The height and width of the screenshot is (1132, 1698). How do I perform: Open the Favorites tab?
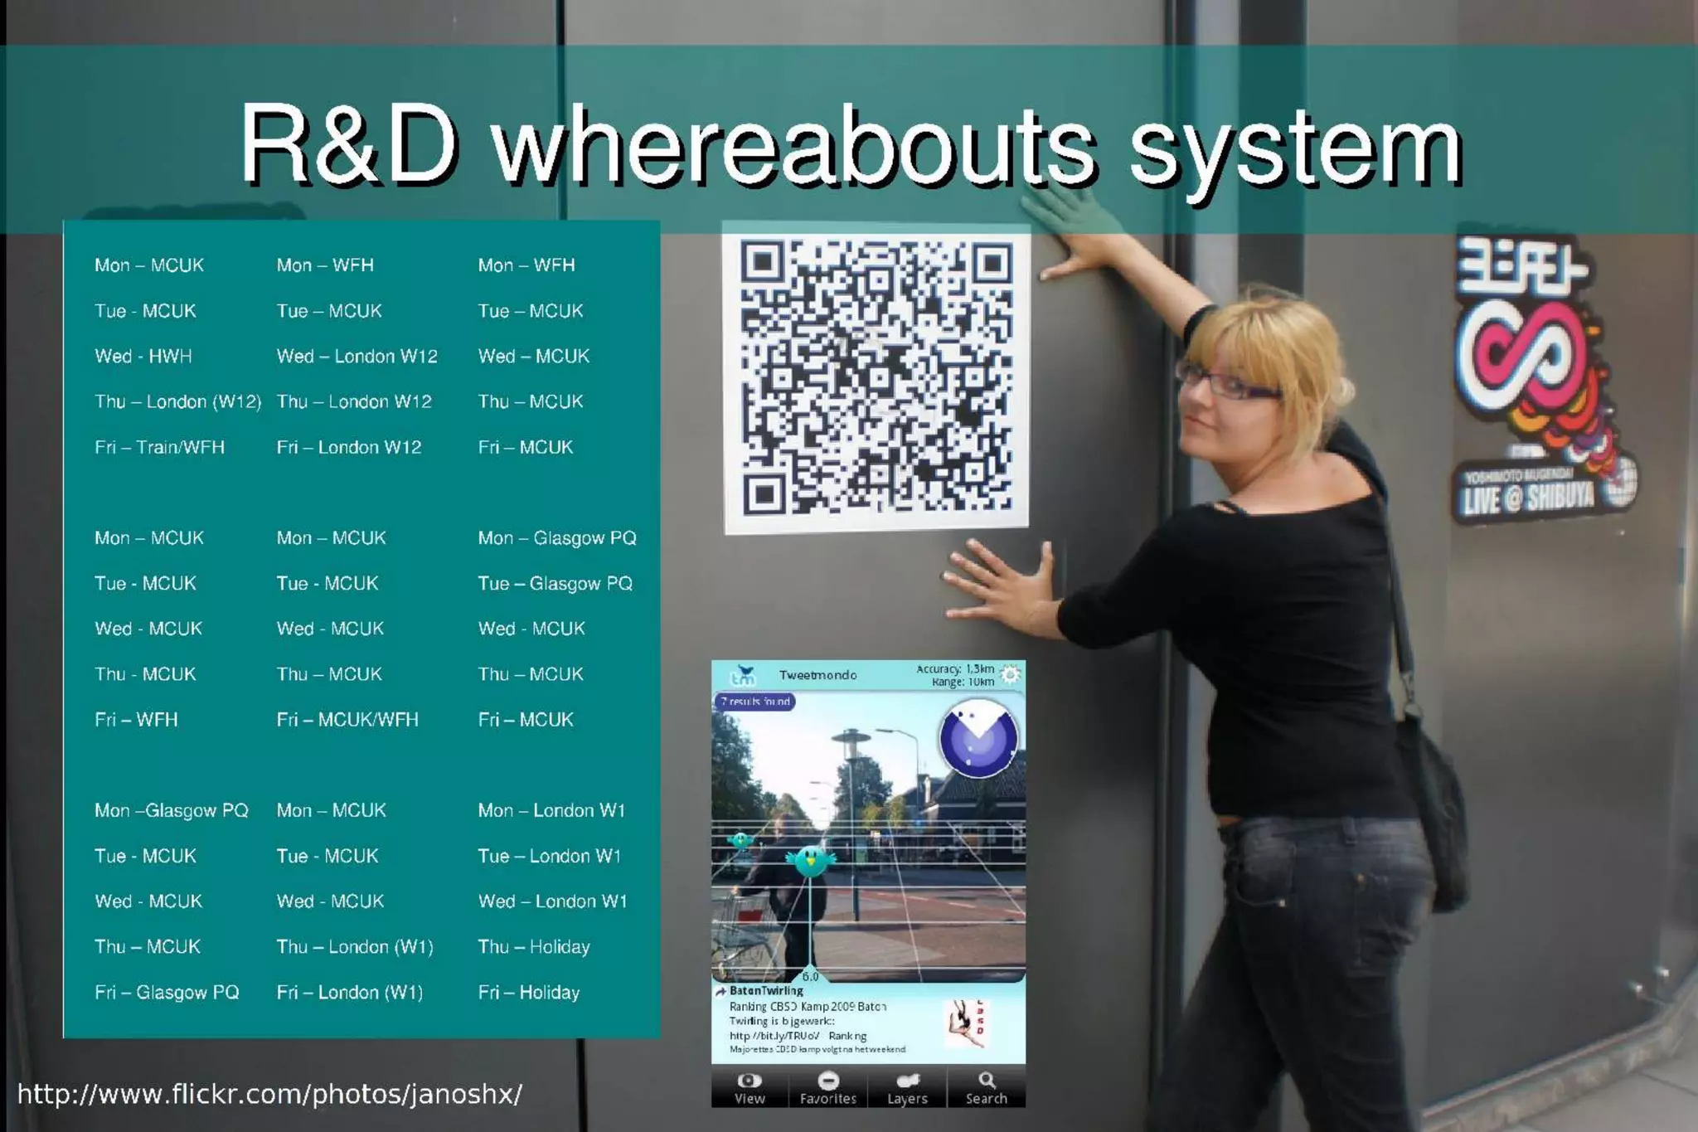coord(827,1087)
